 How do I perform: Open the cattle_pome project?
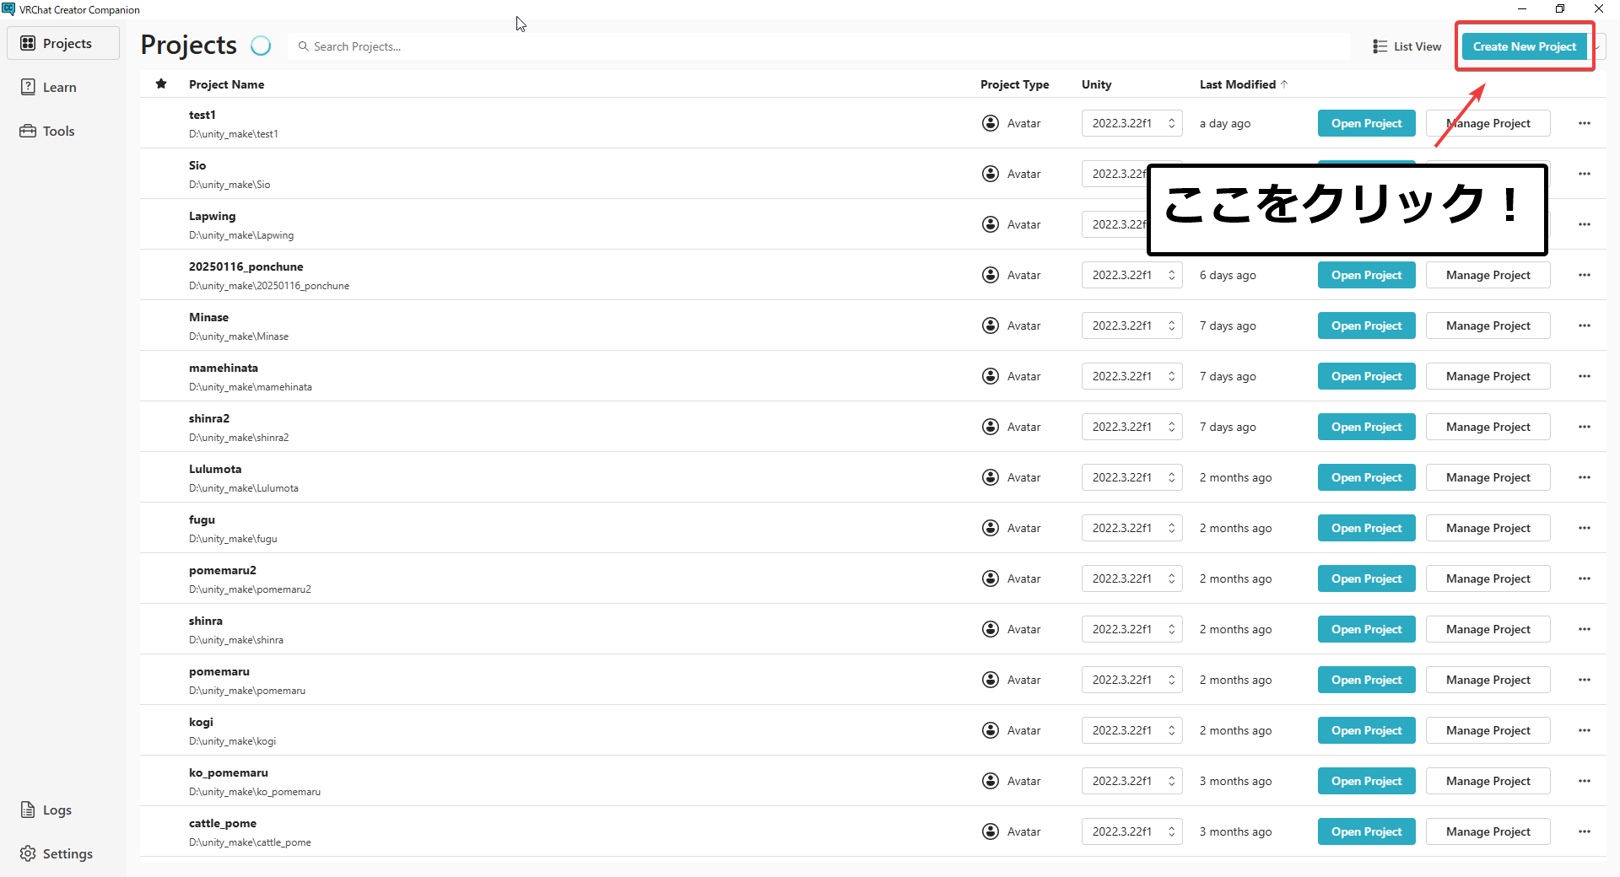(1366, 831)
